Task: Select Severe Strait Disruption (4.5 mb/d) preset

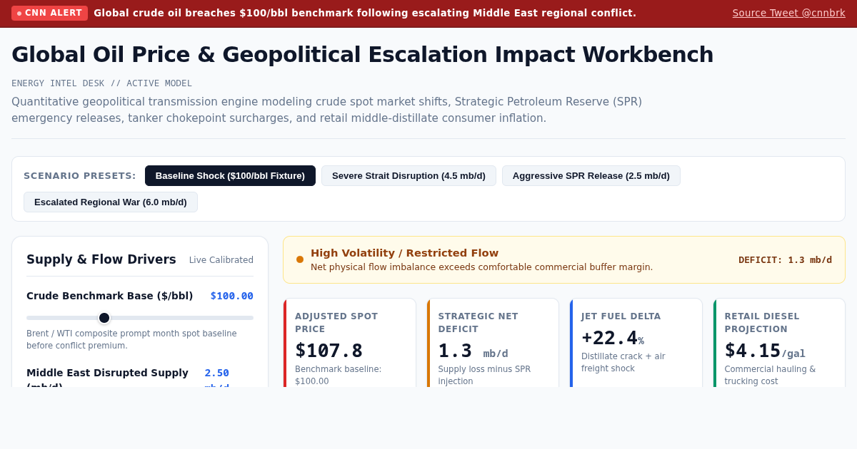Action: pyautogui.click(x=409, y=175)
